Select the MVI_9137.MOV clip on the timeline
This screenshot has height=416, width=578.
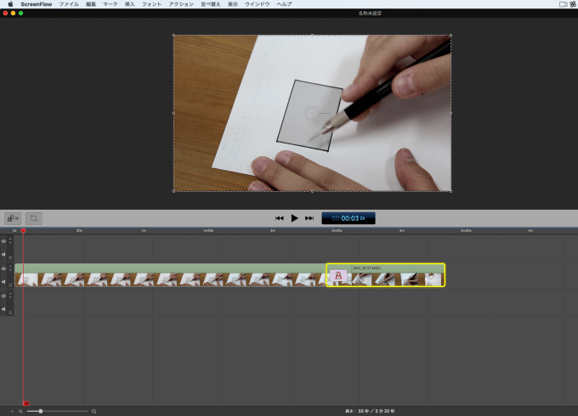click(x=386, y=275)
